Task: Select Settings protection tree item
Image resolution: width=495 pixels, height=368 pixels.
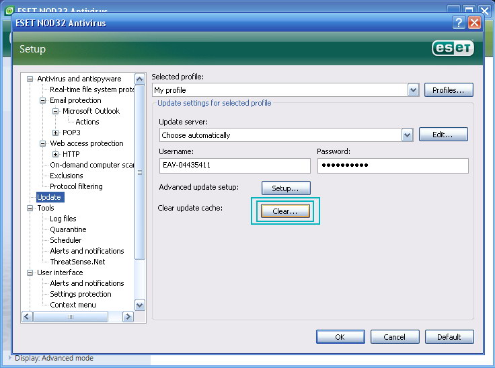Action: point(81,294)
